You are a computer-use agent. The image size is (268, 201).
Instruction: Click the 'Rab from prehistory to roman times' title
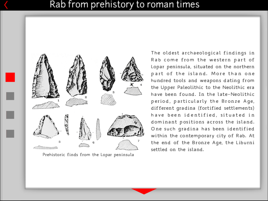pos(125,5)
